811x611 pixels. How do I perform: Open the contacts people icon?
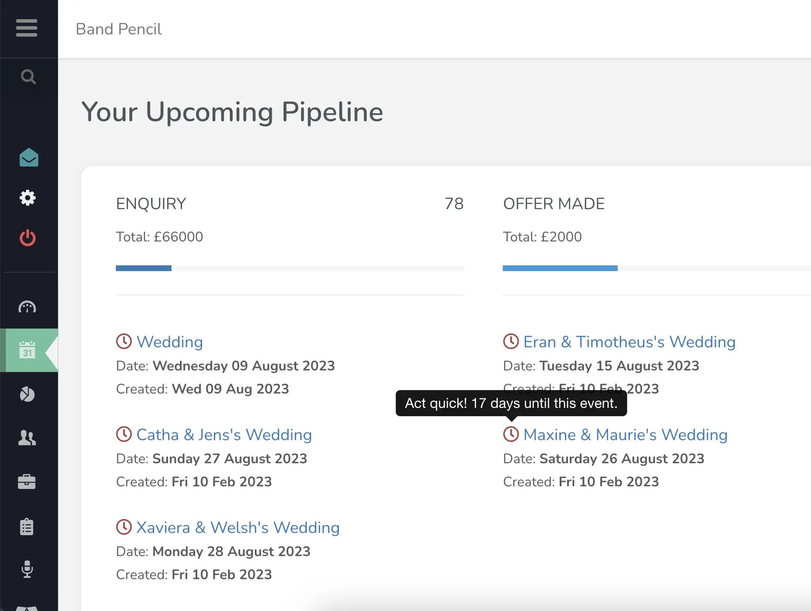click(x=27, y=438)
